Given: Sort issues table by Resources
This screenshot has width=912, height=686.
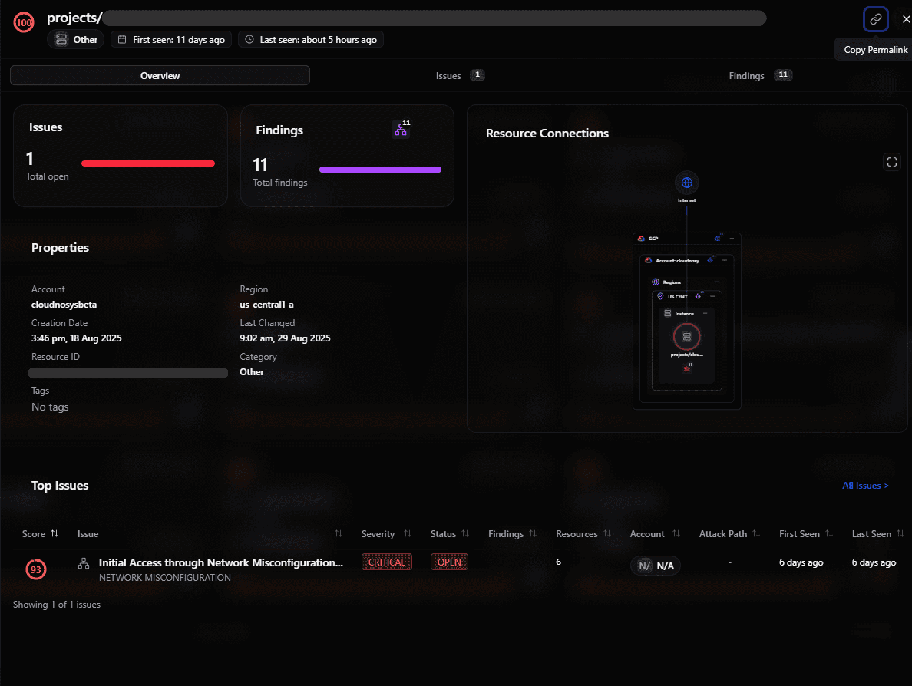Looking at the screenshot, I should pos(607,534).
